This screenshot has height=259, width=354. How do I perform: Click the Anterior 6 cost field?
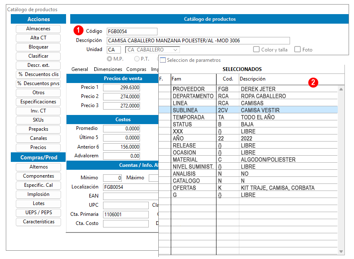pos(121,147)
